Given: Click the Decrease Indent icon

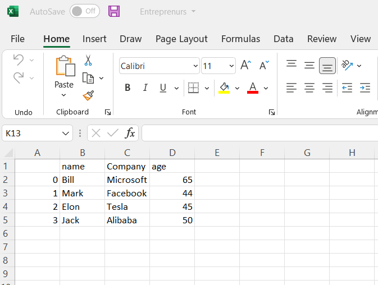Looking at the screenshot, I should pyautogui.click(x=347, y=88).
